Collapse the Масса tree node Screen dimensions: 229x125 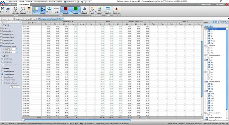pos(205,60)
